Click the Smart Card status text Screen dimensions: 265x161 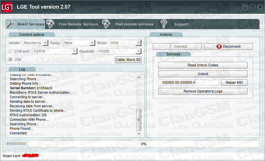[x=20, y=156]
